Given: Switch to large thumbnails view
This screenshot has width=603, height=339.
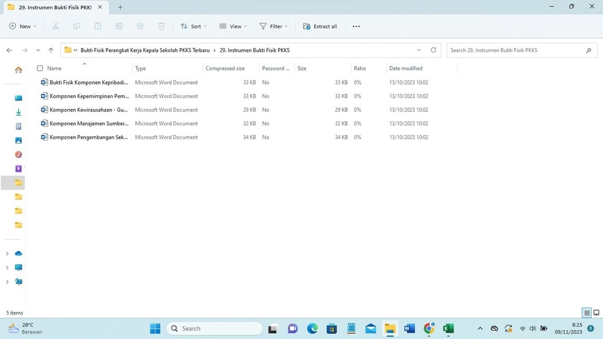Looking at the screenshot, I should coord(596,312).
